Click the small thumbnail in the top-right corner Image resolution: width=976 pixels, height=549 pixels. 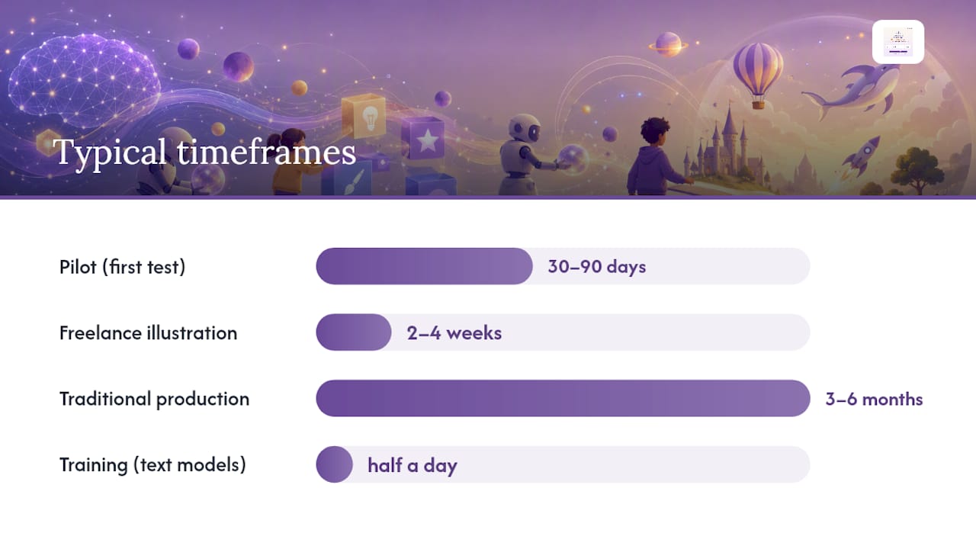click(x=898, y=42)
